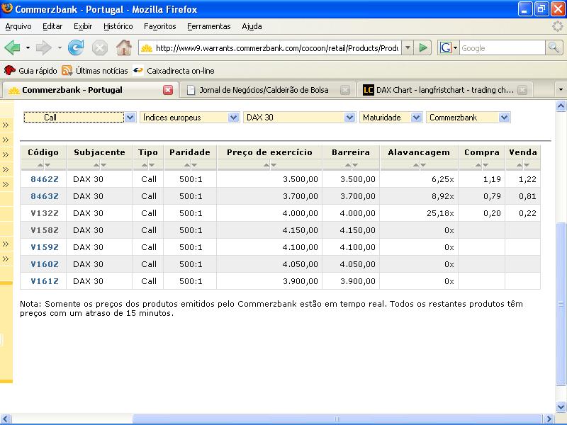The width and height of the screenshot is (567, 425).
Task: Sort Venda column ascending
Action: coord(520,165)
